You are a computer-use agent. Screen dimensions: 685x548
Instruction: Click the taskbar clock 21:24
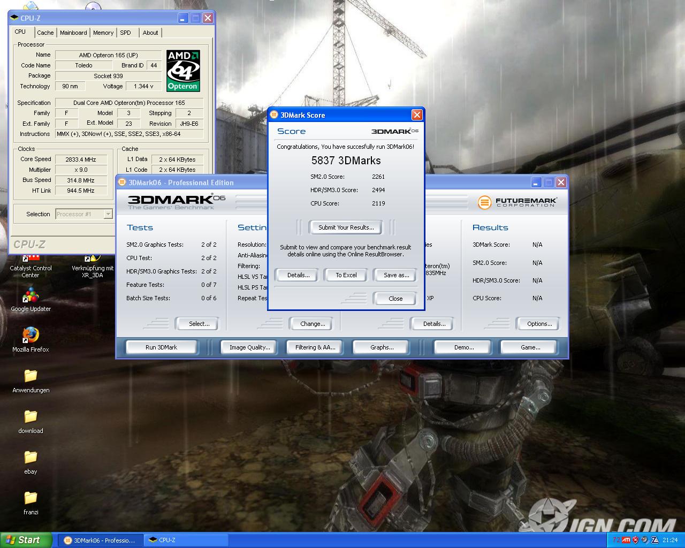pos(669,540)
